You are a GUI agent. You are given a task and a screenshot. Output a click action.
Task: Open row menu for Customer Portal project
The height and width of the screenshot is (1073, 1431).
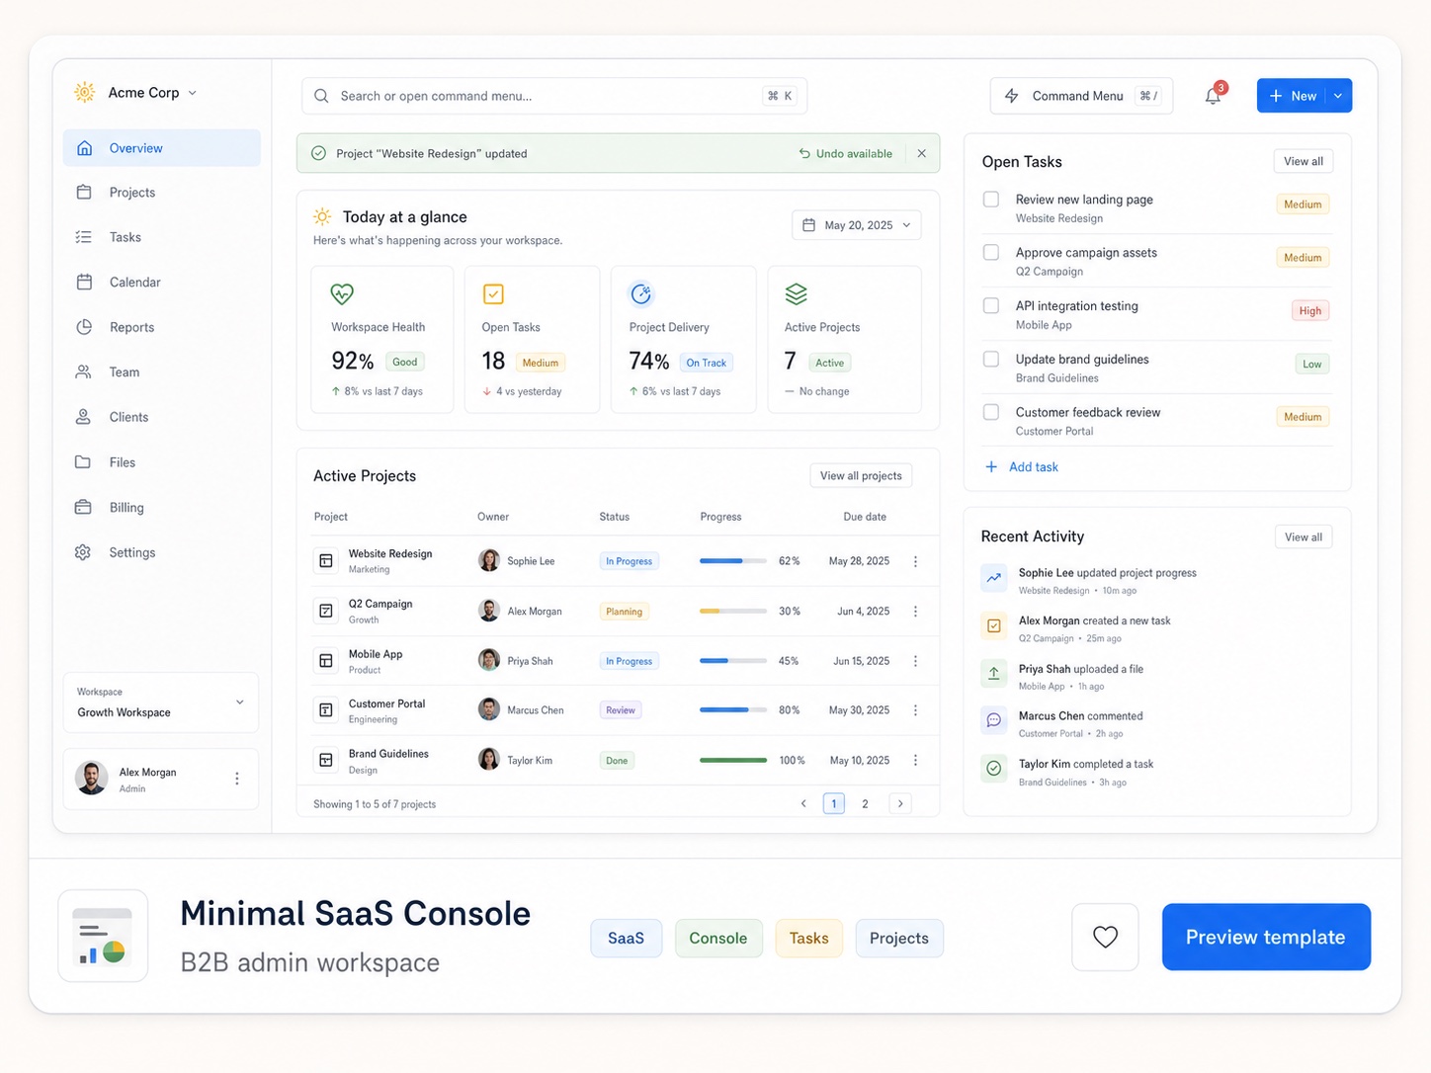(915, 710)
